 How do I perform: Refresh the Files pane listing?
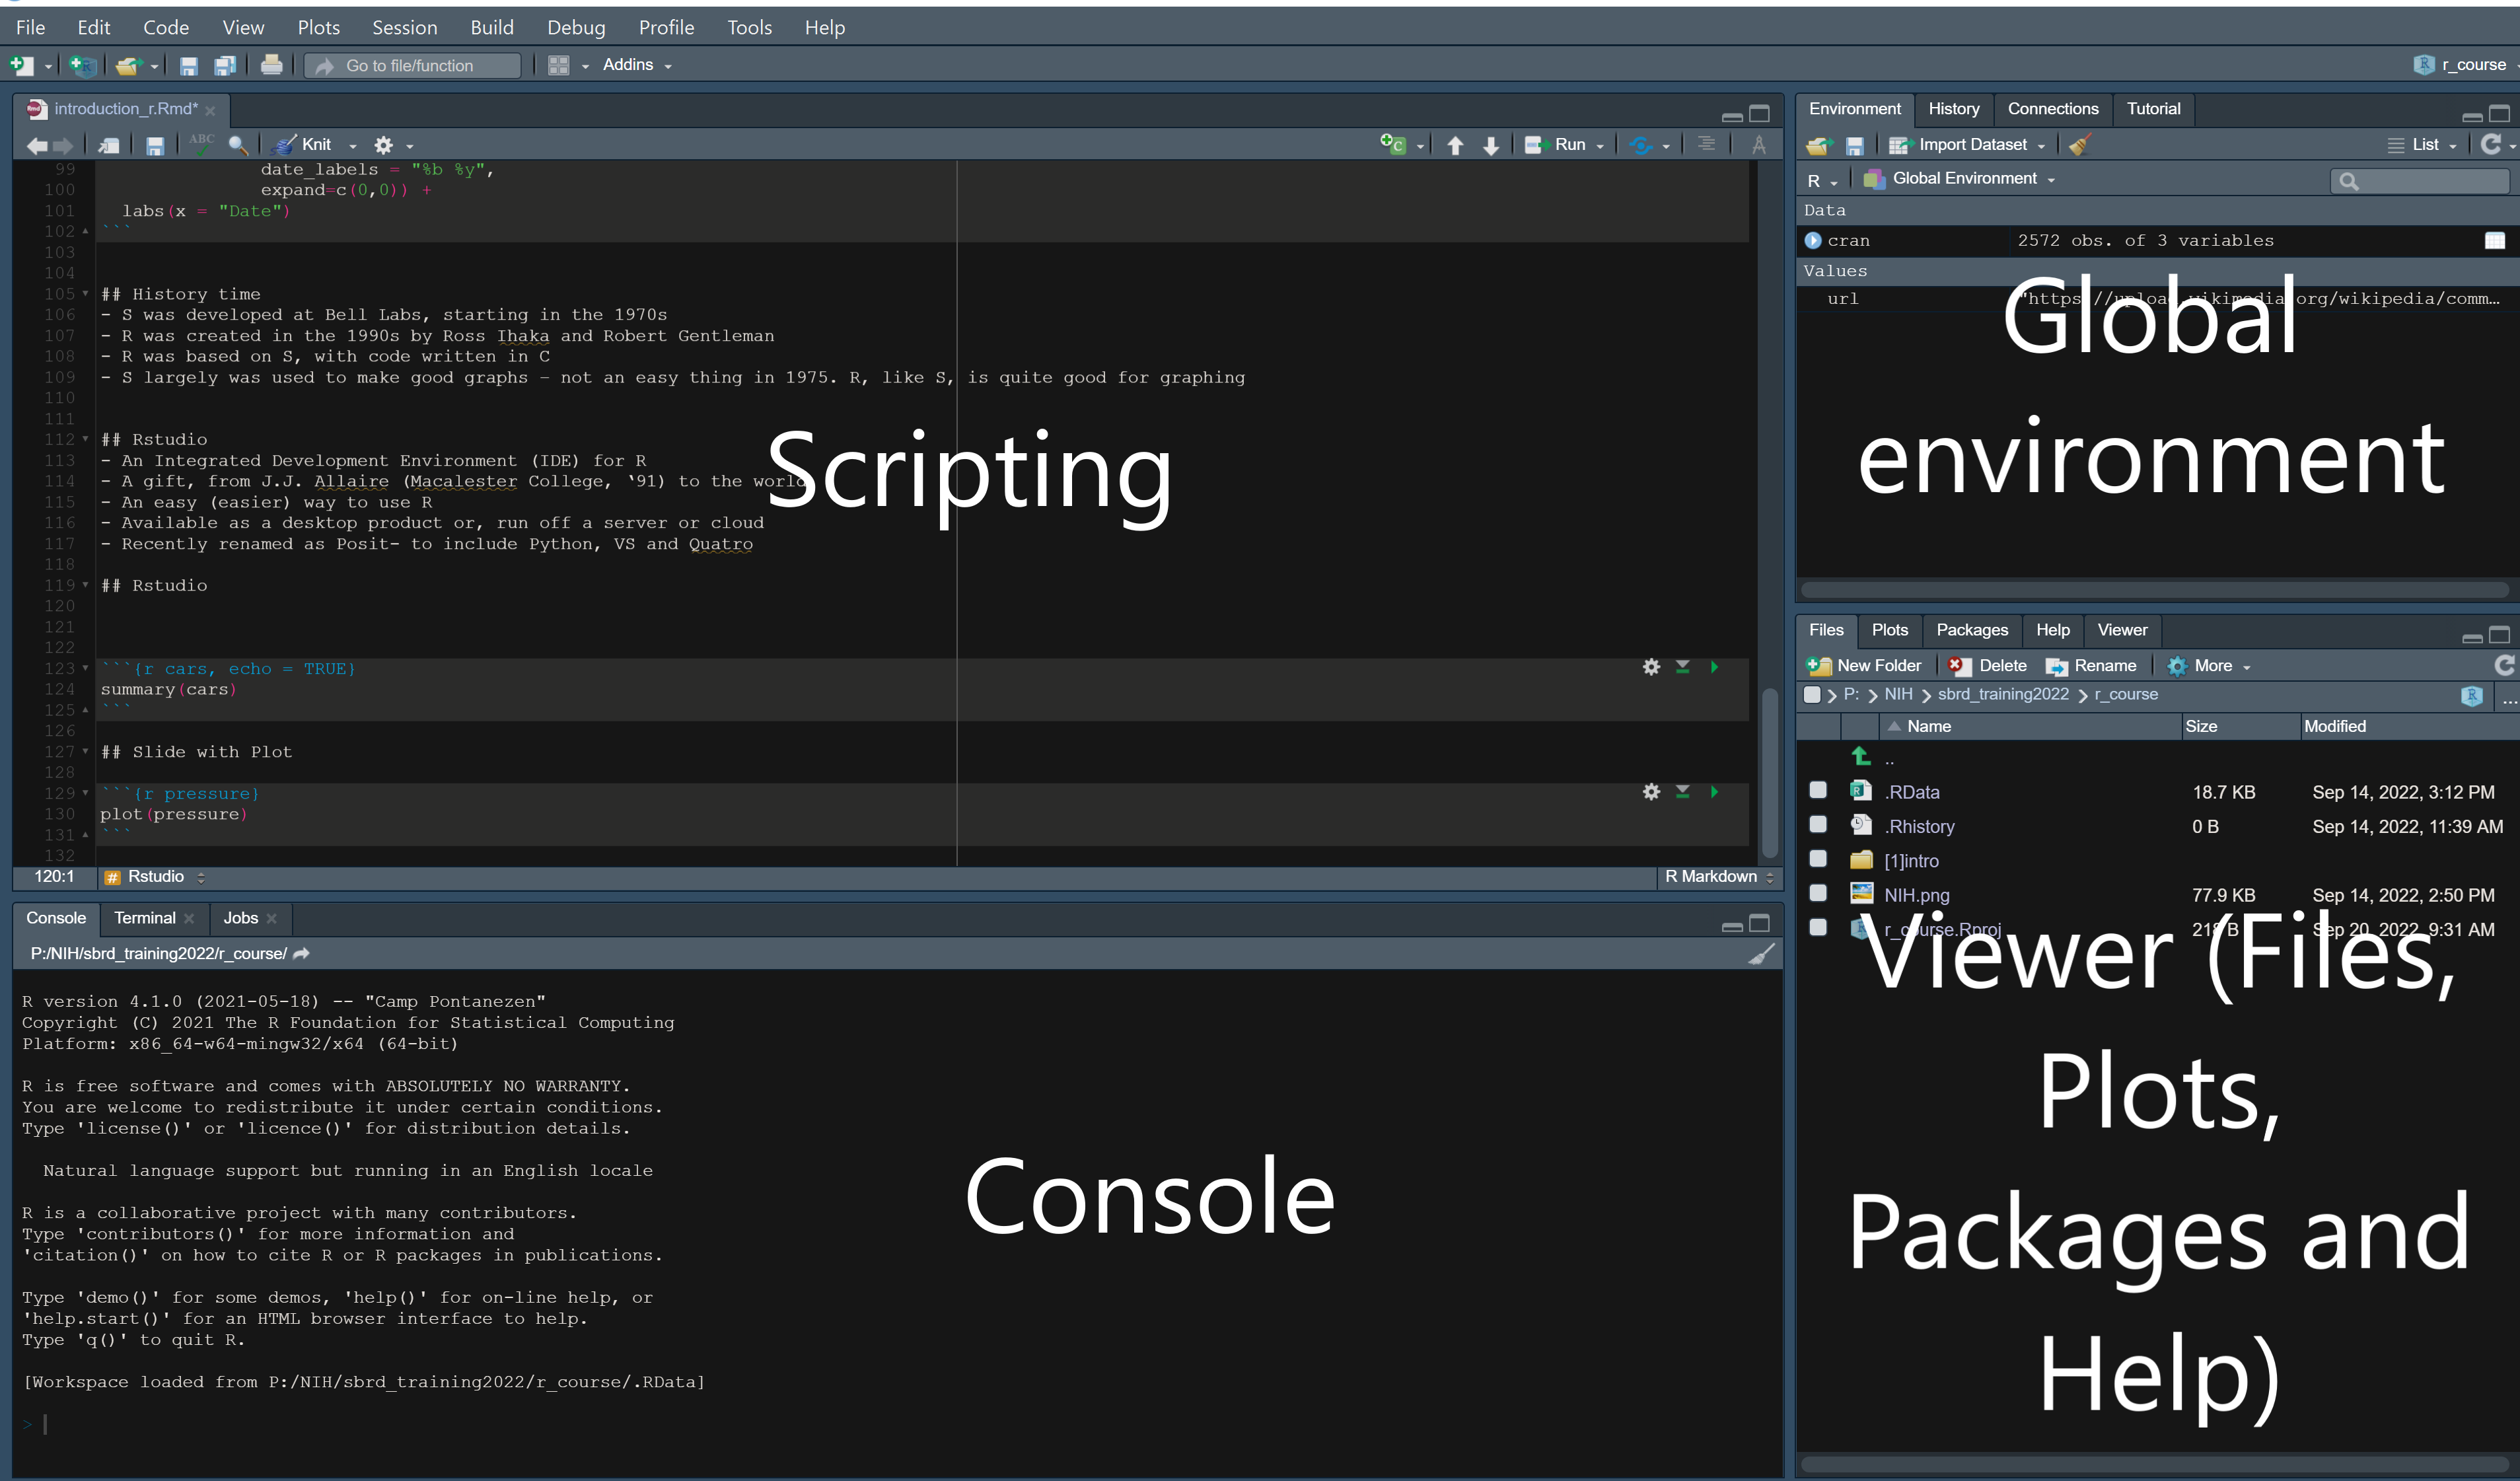2504,666
